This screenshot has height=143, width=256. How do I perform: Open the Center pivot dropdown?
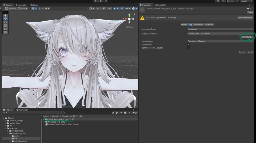10,8
